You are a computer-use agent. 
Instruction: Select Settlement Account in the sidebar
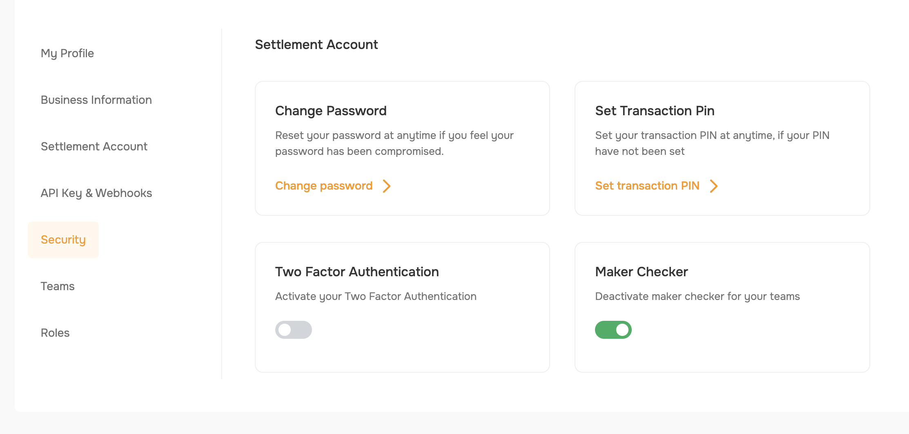coord(94,146)
